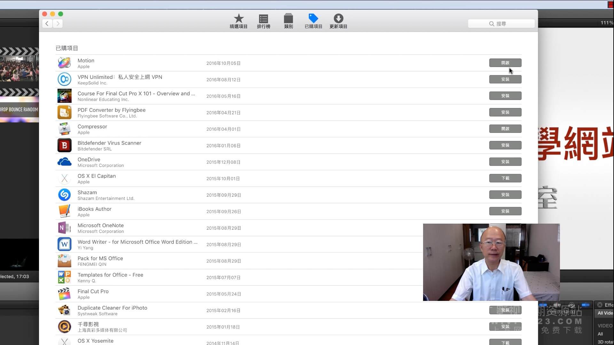Click the Final Cut Pro X 101 course icon
This screenshot has width=614, height=345.
[x=64, y=96]
